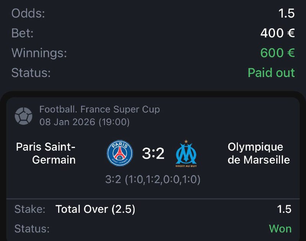Click the Bet label in the summary
This screenshot has width=306, height=241.
point(23,33)
